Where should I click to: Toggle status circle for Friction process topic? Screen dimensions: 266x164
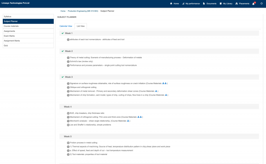point(68,143)
